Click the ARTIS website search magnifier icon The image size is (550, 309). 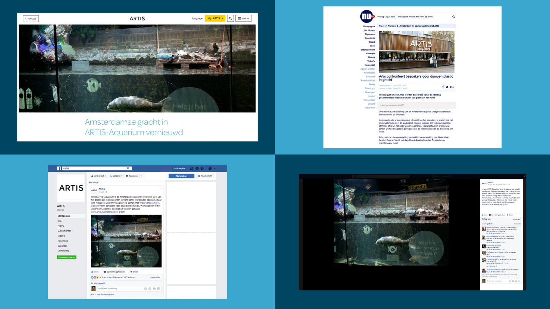[230, 18]
